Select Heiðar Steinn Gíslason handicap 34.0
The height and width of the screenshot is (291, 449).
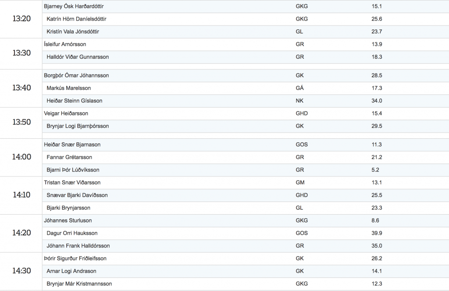click(x=377, y=101)
